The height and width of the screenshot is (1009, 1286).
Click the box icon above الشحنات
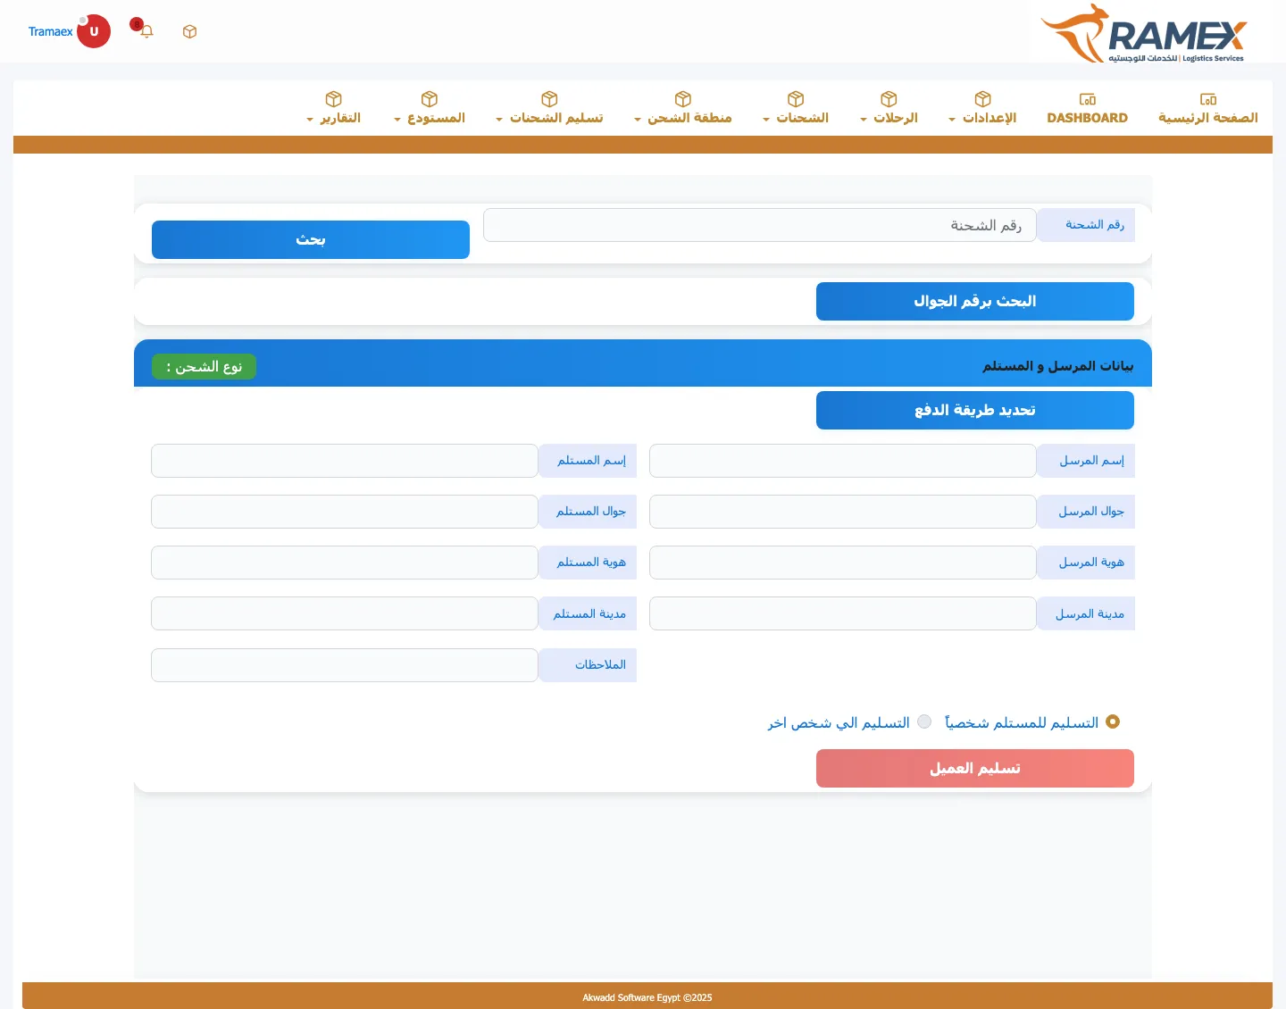point(796,98)
